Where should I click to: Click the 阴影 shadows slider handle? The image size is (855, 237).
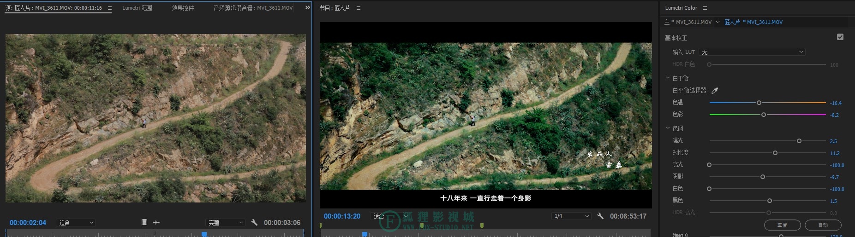pos(763,177)
